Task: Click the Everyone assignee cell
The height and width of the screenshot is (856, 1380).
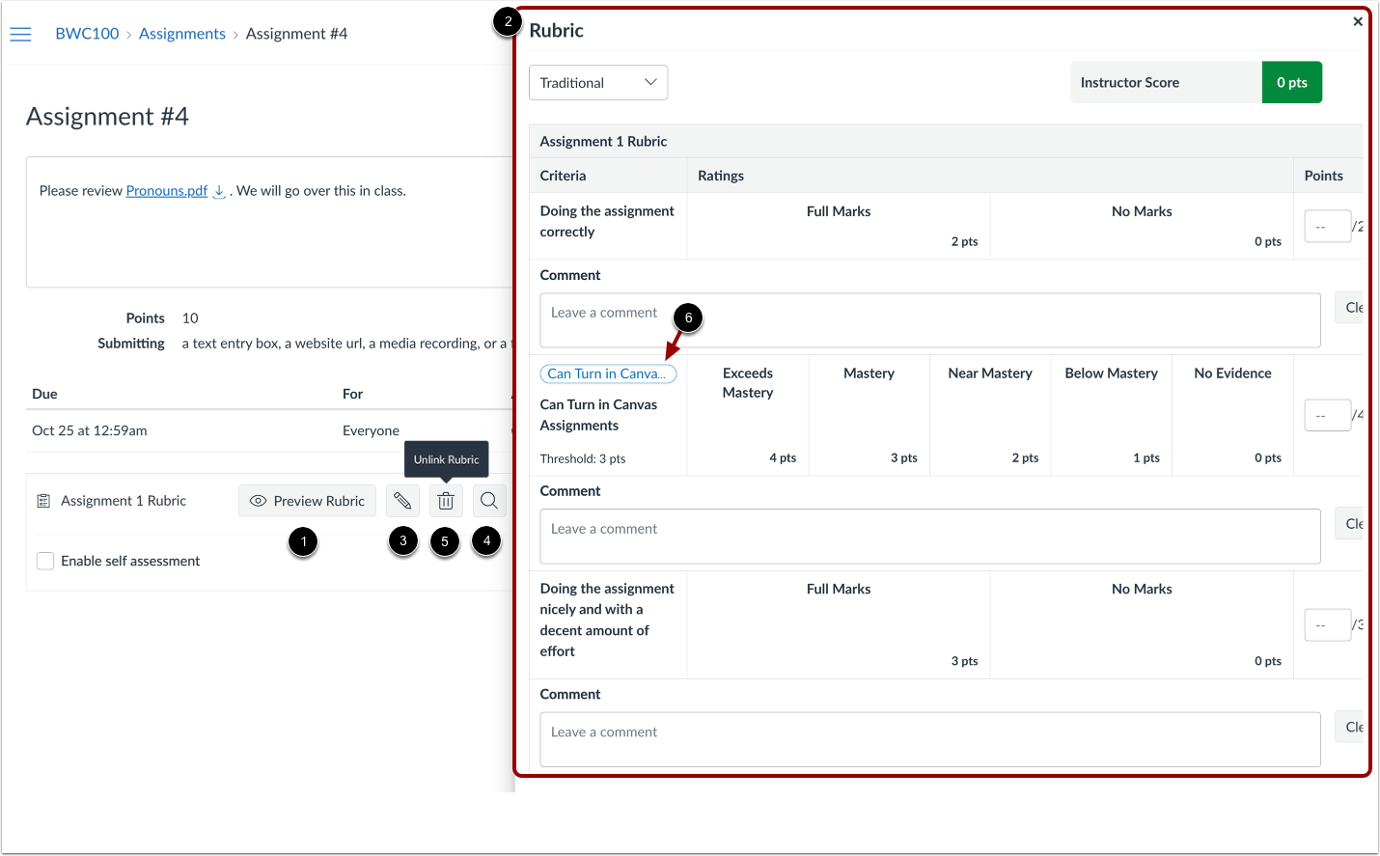Action: (x=371, y=431)
